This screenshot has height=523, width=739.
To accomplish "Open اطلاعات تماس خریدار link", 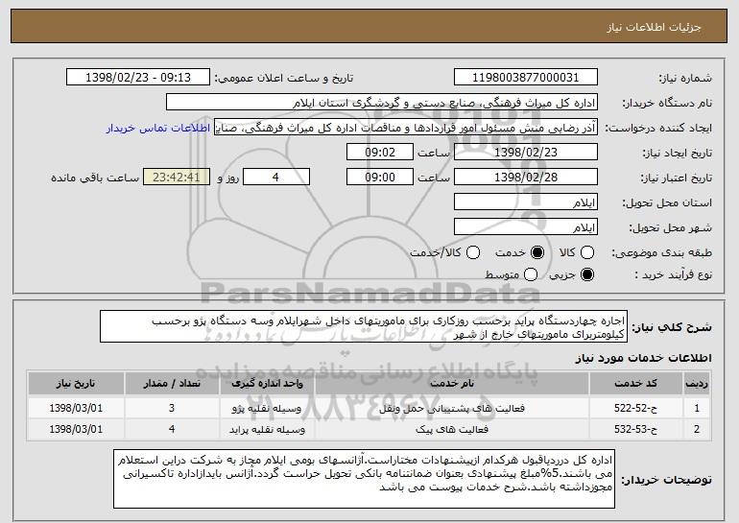I will click(158, 128).
